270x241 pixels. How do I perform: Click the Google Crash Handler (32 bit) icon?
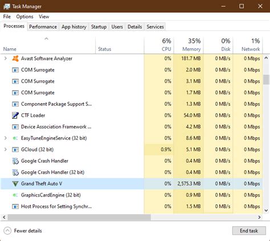(x=15, y=172)
